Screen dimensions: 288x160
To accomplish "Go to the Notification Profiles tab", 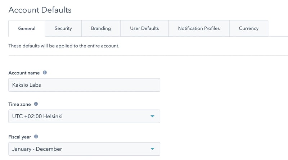I will pos(199,28).
